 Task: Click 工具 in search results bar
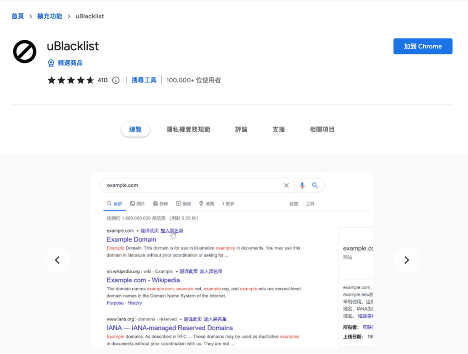click(310, 204)
